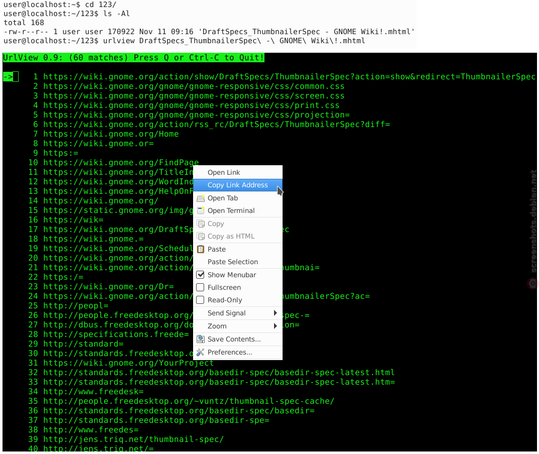
Task: Open the Zoom menu entry
Action: [x=238, y=326]
